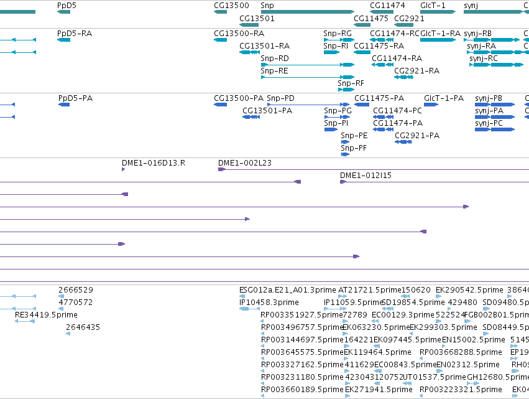Screen dimensions: 529x399
Task: Select the synj gene label
Action: coord(471,6)
